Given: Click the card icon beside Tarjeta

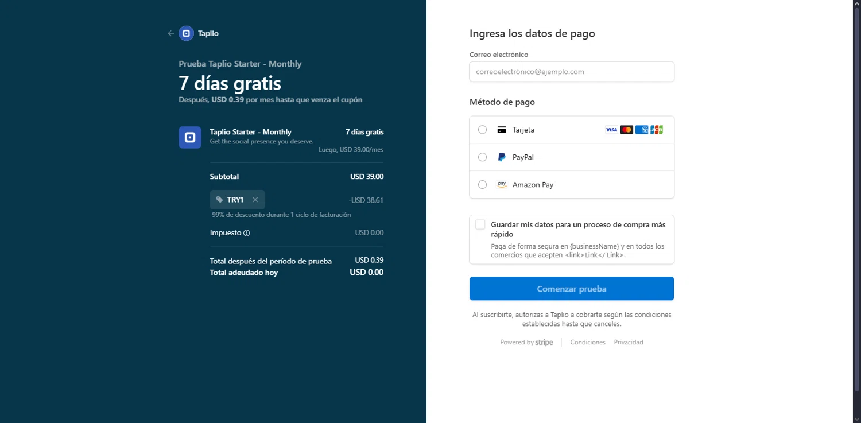Looking at the screenshot, I should 502,130.
